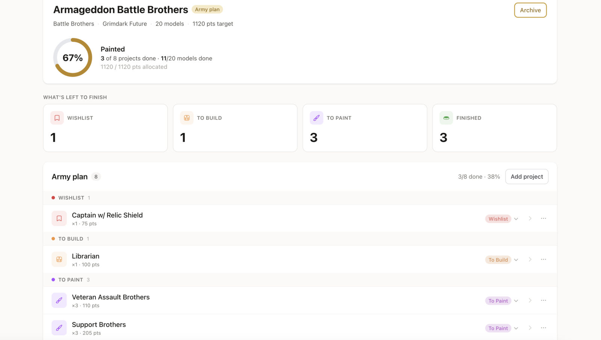This screenshot has height=340, width=601.
Task: Click the 67% painted progress ring
Action: point(72,57)
